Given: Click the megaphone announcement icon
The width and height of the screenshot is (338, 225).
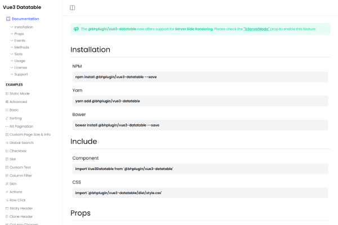Looking at the screenshot, I should [x=76, y=29].
